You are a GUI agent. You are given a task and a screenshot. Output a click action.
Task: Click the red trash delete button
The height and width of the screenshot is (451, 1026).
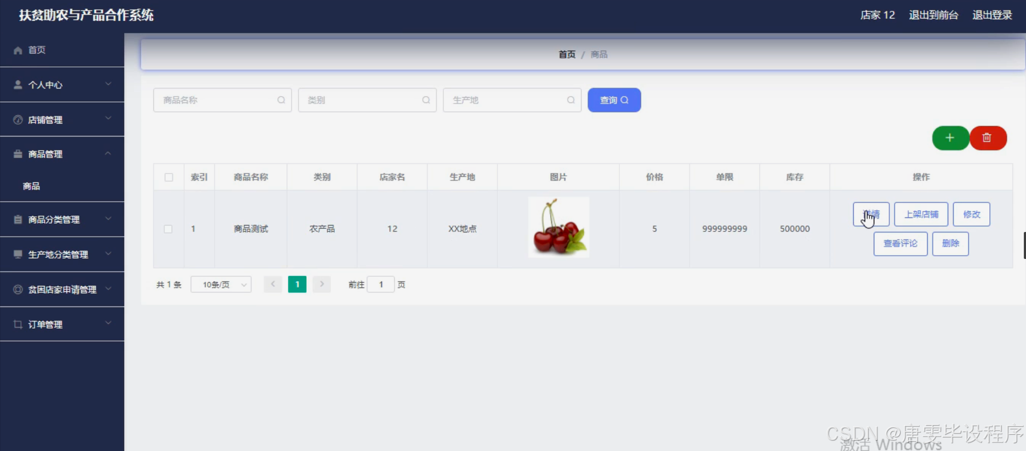pyautogui.click(x=988, y=138)
